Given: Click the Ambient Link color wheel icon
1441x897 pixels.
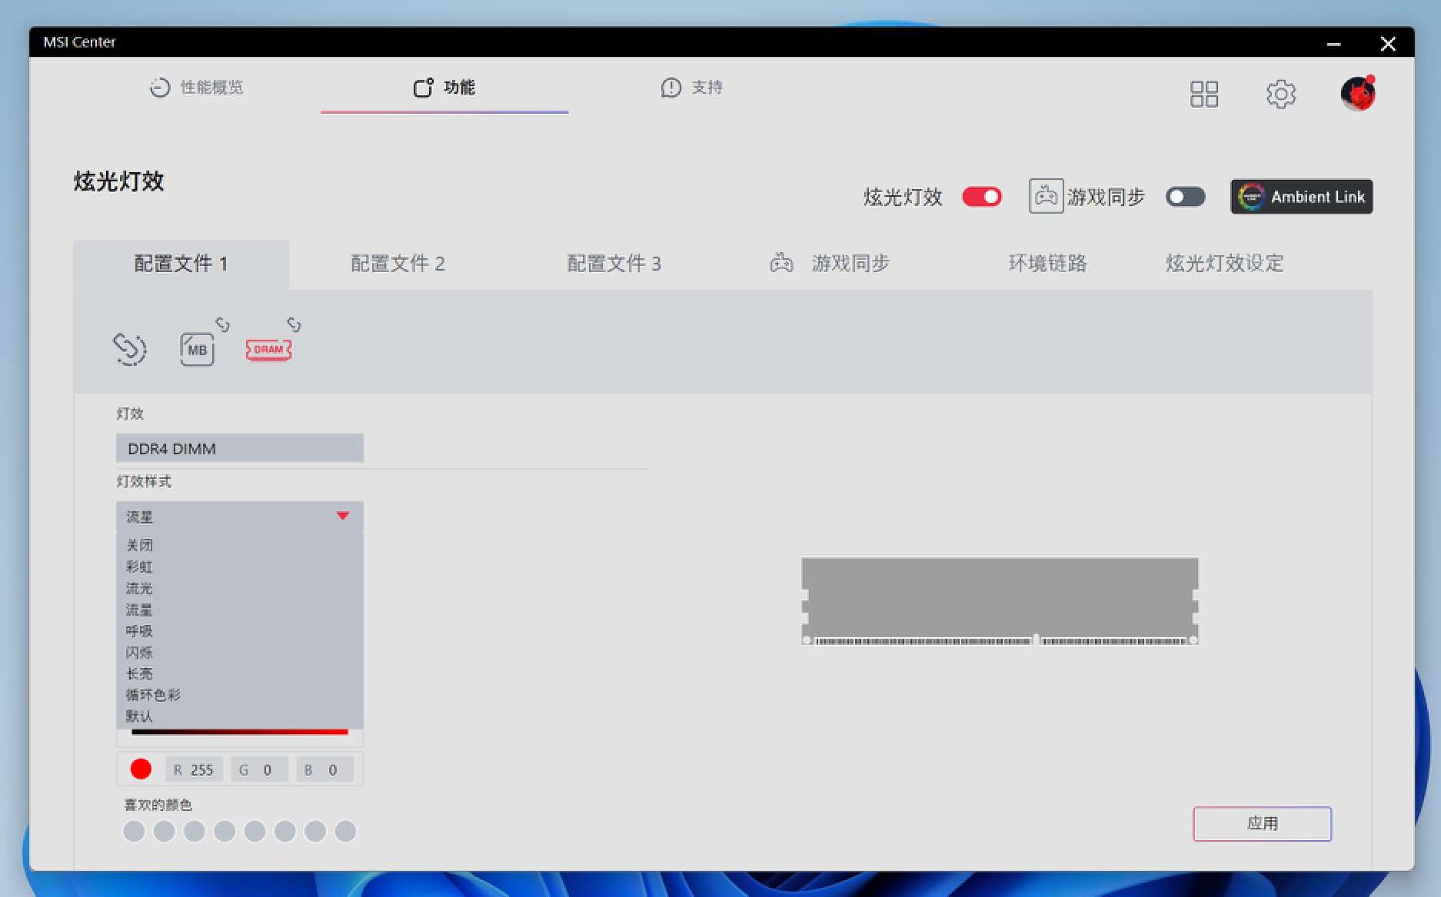Looking at the screenshot, I should pyautogui.click(x=1252, y=196).
